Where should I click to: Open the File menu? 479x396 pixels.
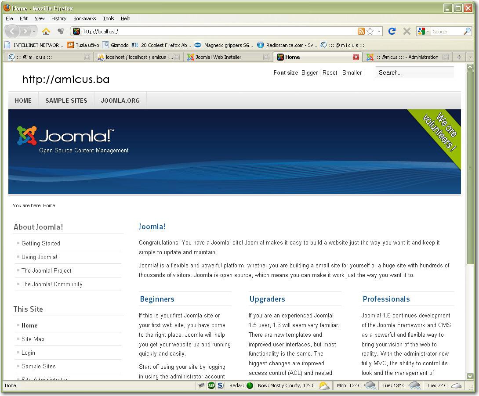click(x=10, y=18)
